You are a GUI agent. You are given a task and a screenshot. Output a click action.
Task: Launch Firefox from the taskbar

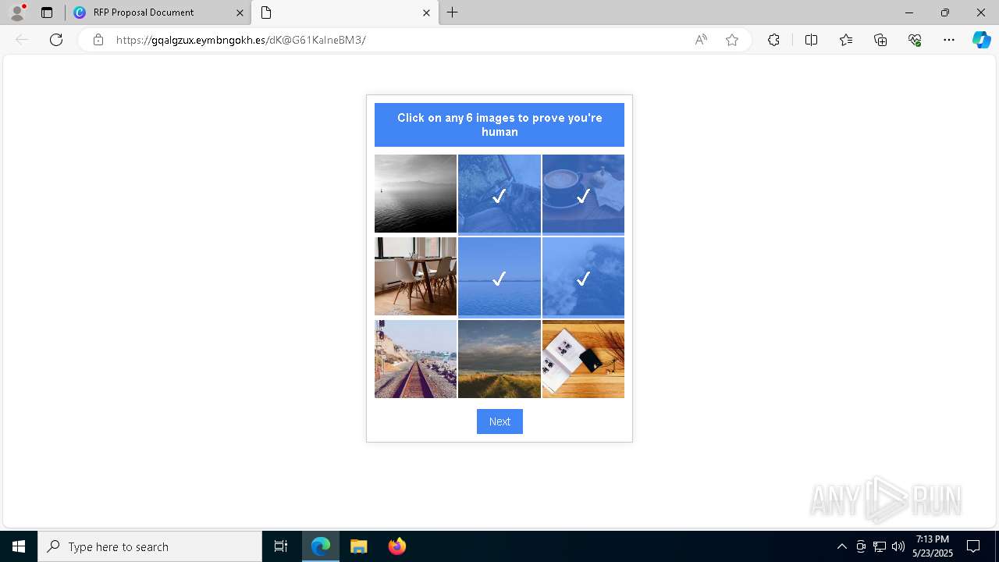pyautogui.click(x=396, y=546)
